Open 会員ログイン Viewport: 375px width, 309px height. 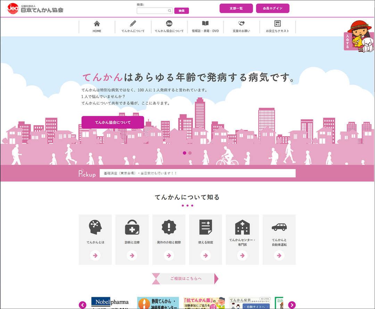[273, 8]
